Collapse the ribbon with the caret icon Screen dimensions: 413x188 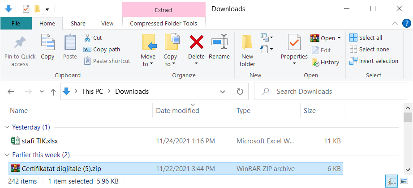395,23
